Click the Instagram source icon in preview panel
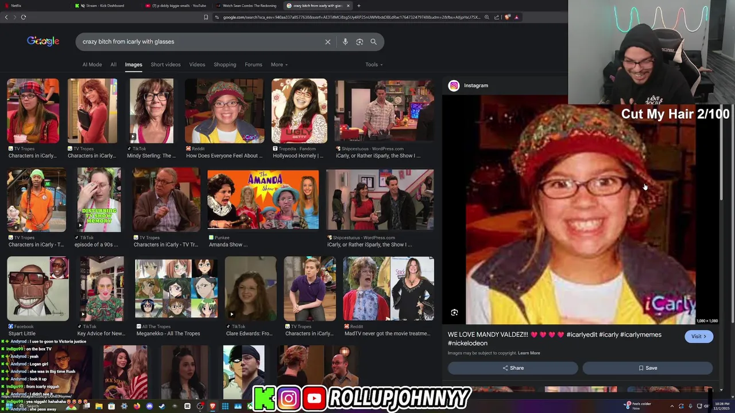The height and width of the screenshot is (413, 735). (x=454, y=85)
